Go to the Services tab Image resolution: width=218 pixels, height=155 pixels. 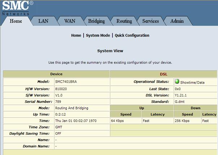150,21
